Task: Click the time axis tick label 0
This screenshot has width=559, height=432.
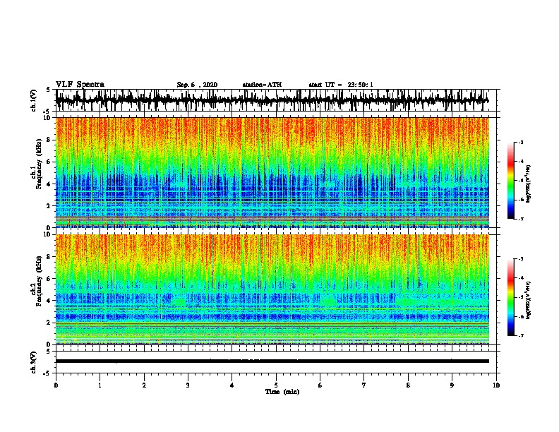Action: tap(56, 385)
